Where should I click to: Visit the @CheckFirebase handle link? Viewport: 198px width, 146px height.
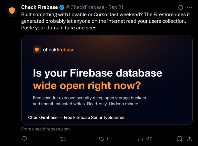tap(85, 7)
